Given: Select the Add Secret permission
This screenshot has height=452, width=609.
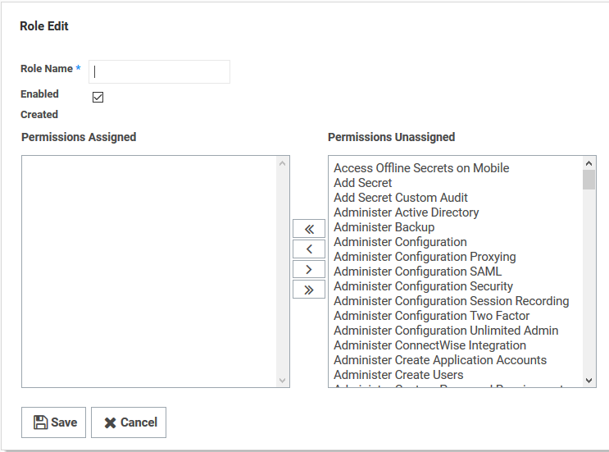Looking at the screenshot, I should point(363,183).
